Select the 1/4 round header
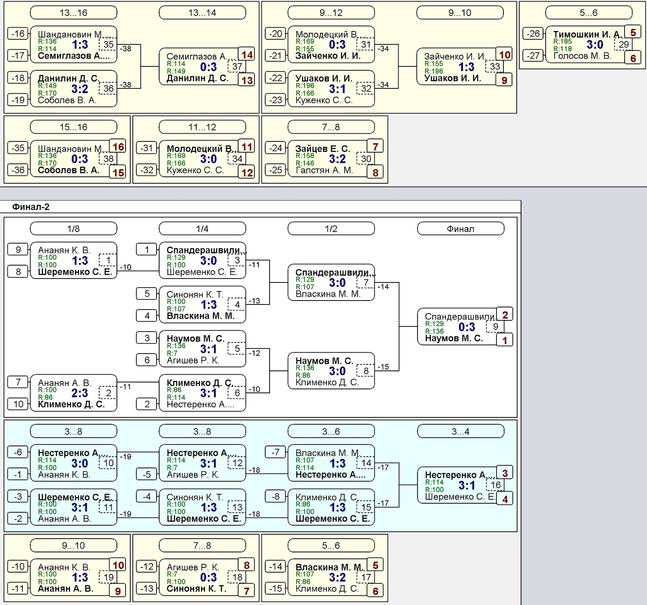This screenshot has height=605, width=647. 202,229
